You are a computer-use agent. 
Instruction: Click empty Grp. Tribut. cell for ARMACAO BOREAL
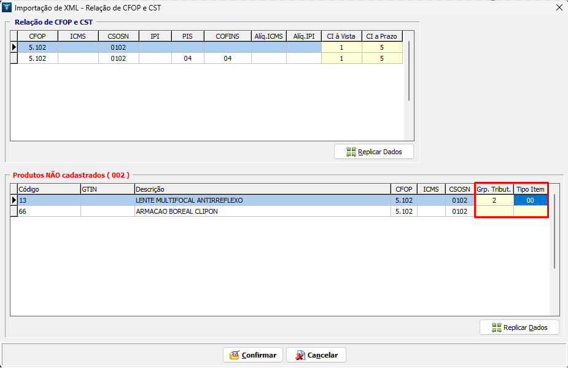coord(494,211)
